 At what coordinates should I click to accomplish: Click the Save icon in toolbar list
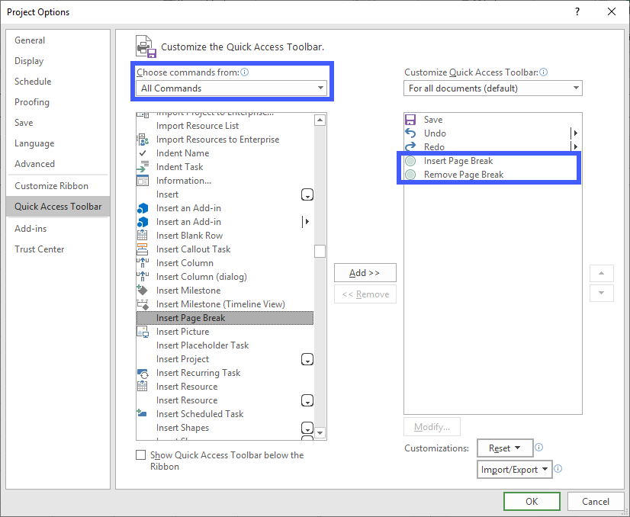coord(410,120)
